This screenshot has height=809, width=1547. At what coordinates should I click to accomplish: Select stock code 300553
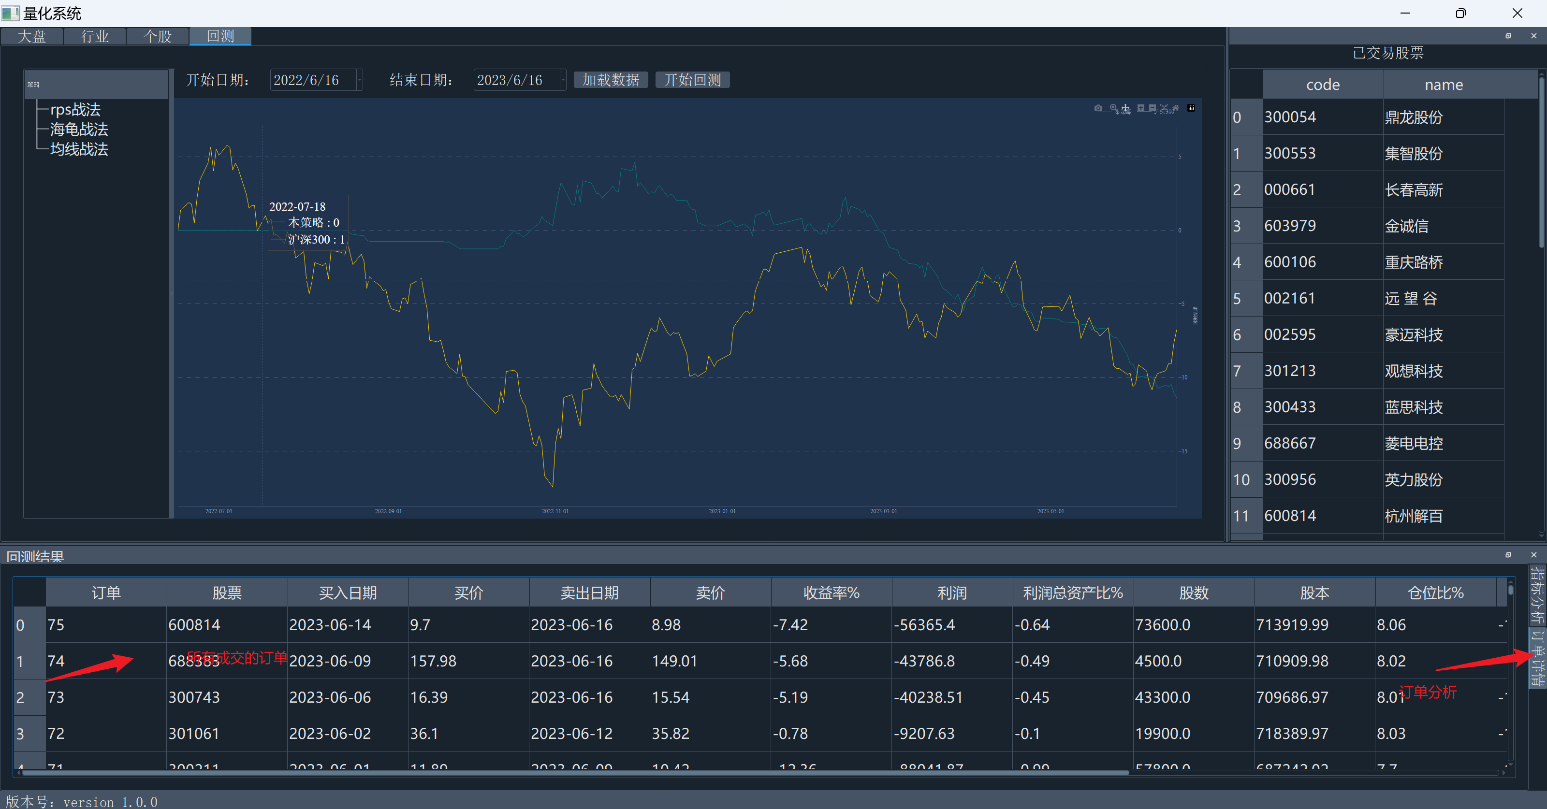click(1323, 153)
